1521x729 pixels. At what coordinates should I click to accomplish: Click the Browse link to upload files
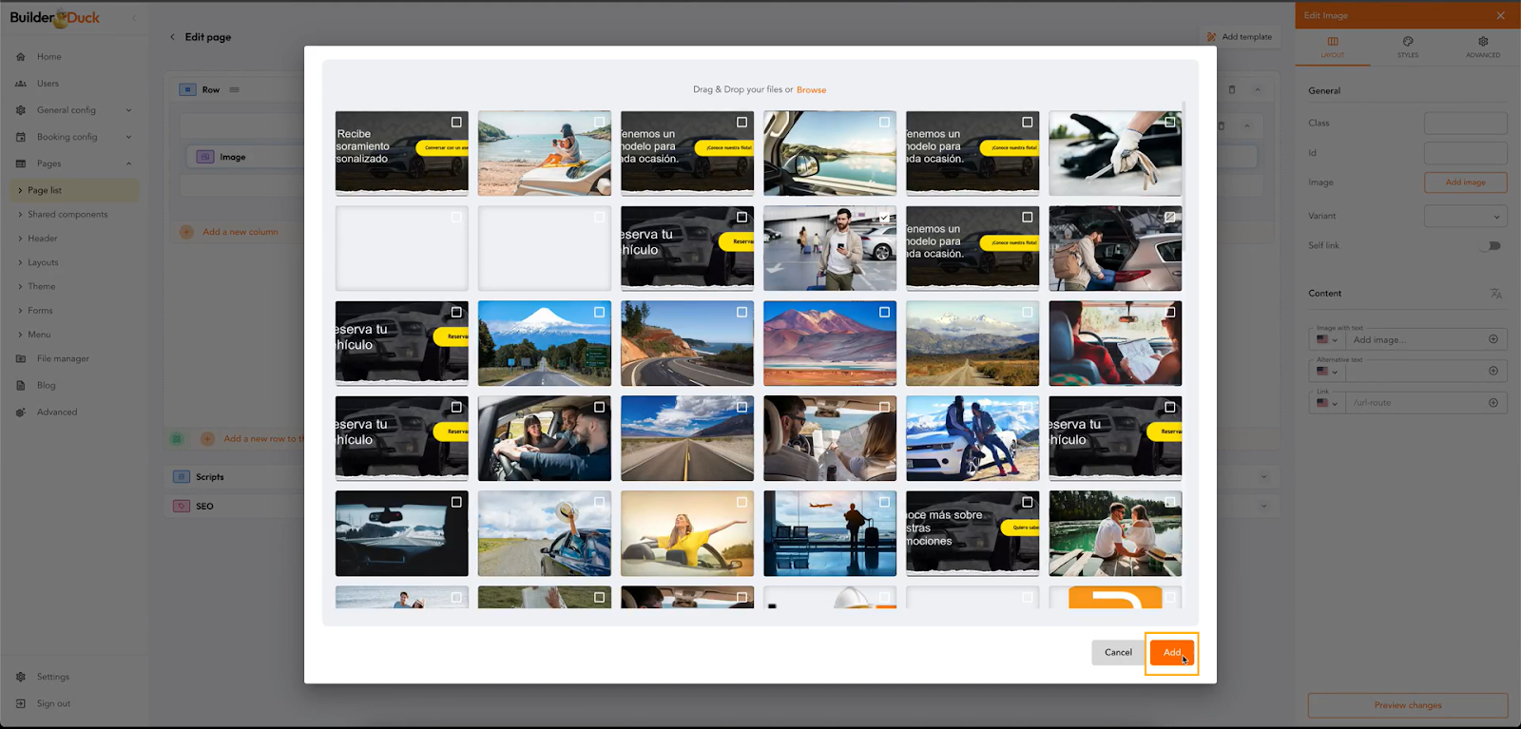tap(811, 90)
